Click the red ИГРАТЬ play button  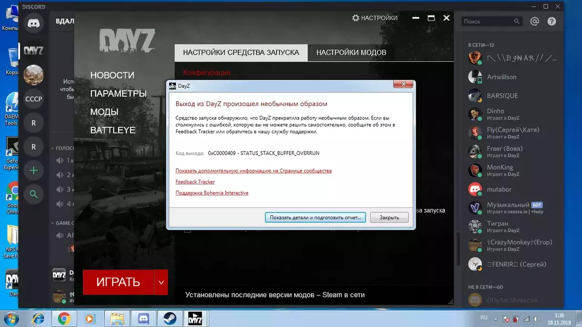point(118,282)
